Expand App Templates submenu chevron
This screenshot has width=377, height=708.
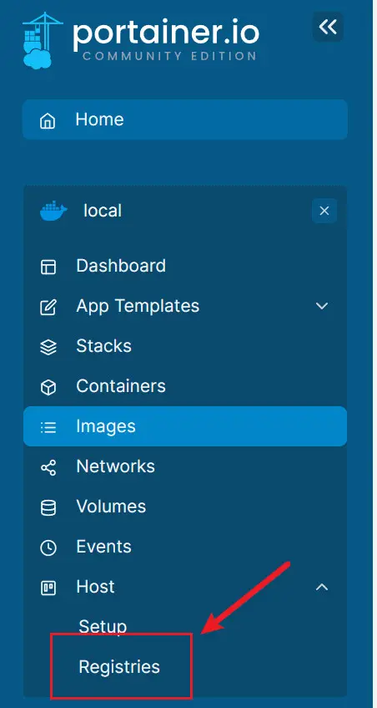322,306
